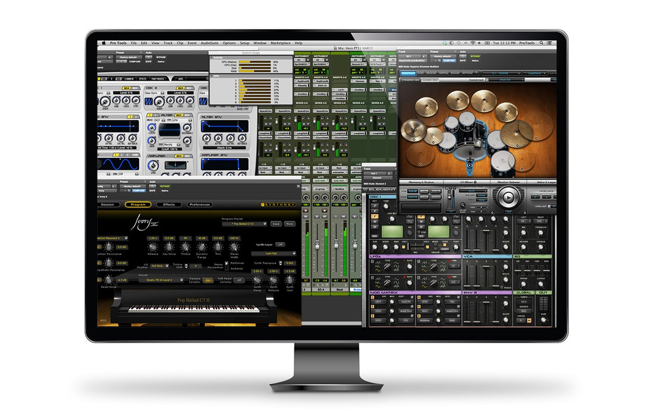Viewport: 654px width, 415px height.
Task: Open the Lid Position dropdown set to Full Stick
Action: point(159,265)
